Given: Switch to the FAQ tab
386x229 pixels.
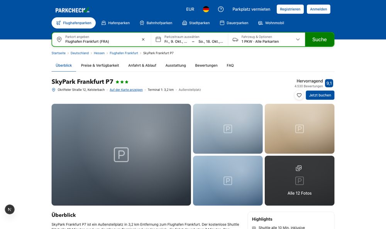Looking at the screenshot, I should pos(230,65).
